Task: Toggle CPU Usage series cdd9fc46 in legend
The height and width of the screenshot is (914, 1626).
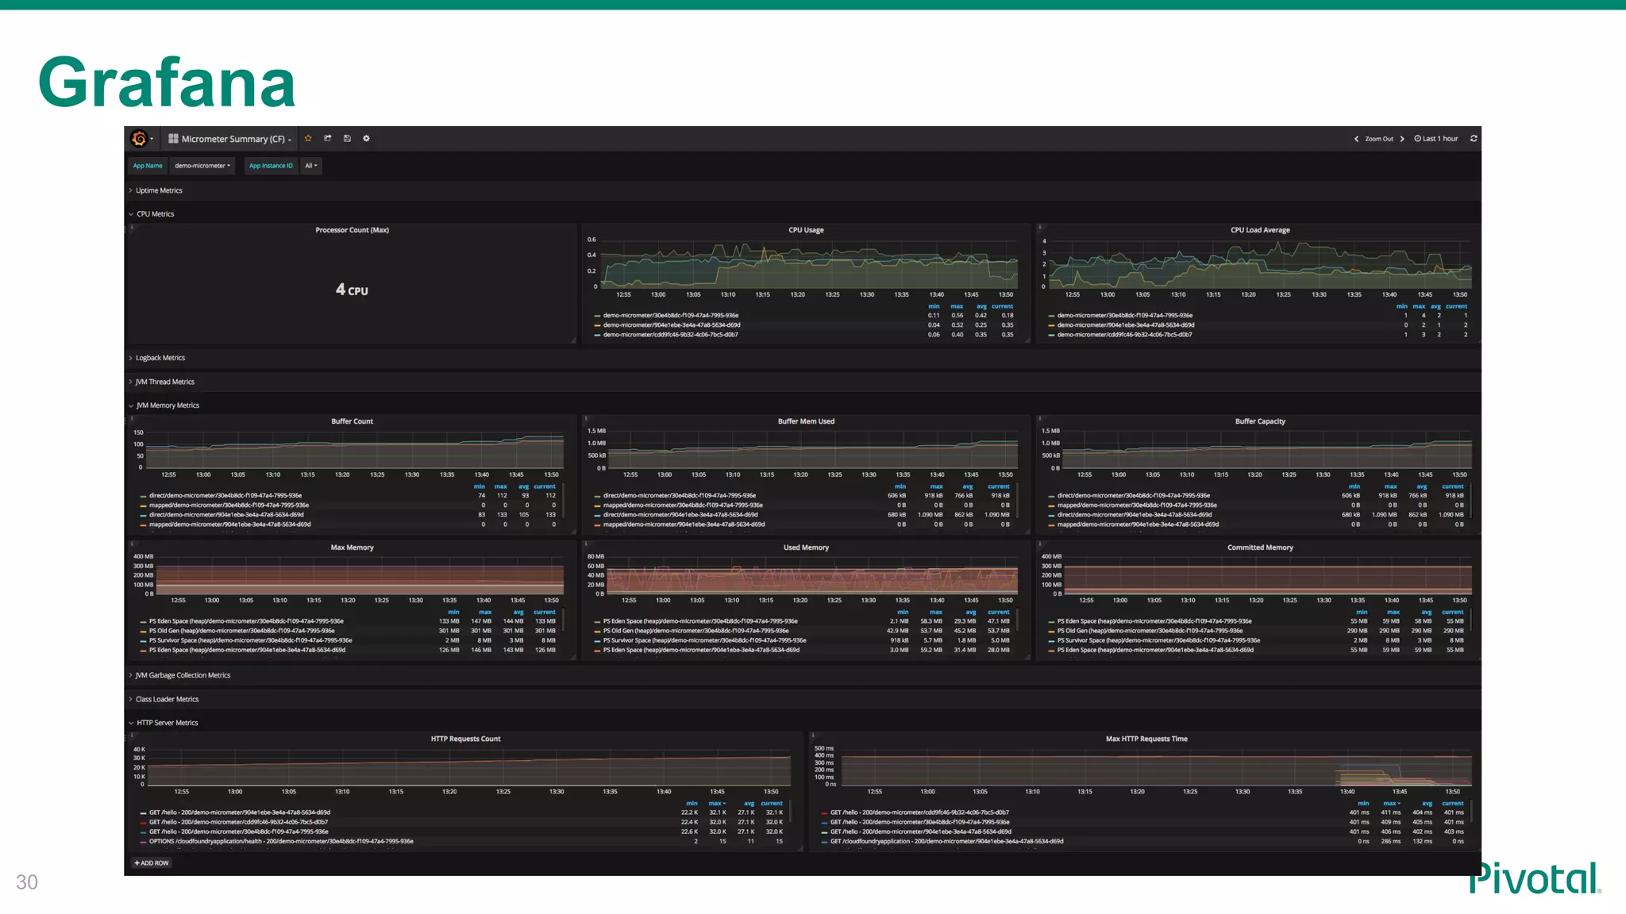Action: pos(671,335)
